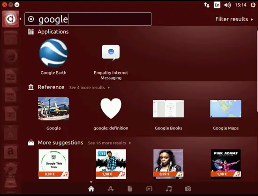
Task: Open the sound volume indicator
Action: click(x=228, y=5)
